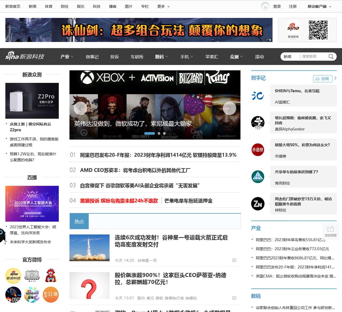
Task: Open 共享单车的故事讲到哪了 article
Action: (x=297, y=172)
